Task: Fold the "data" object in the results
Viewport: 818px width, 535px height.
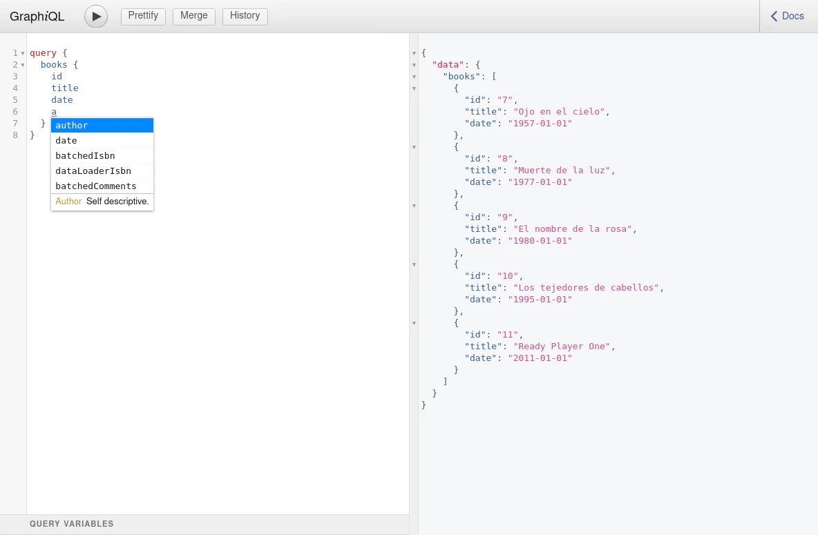Action: (x=414, y=65)
